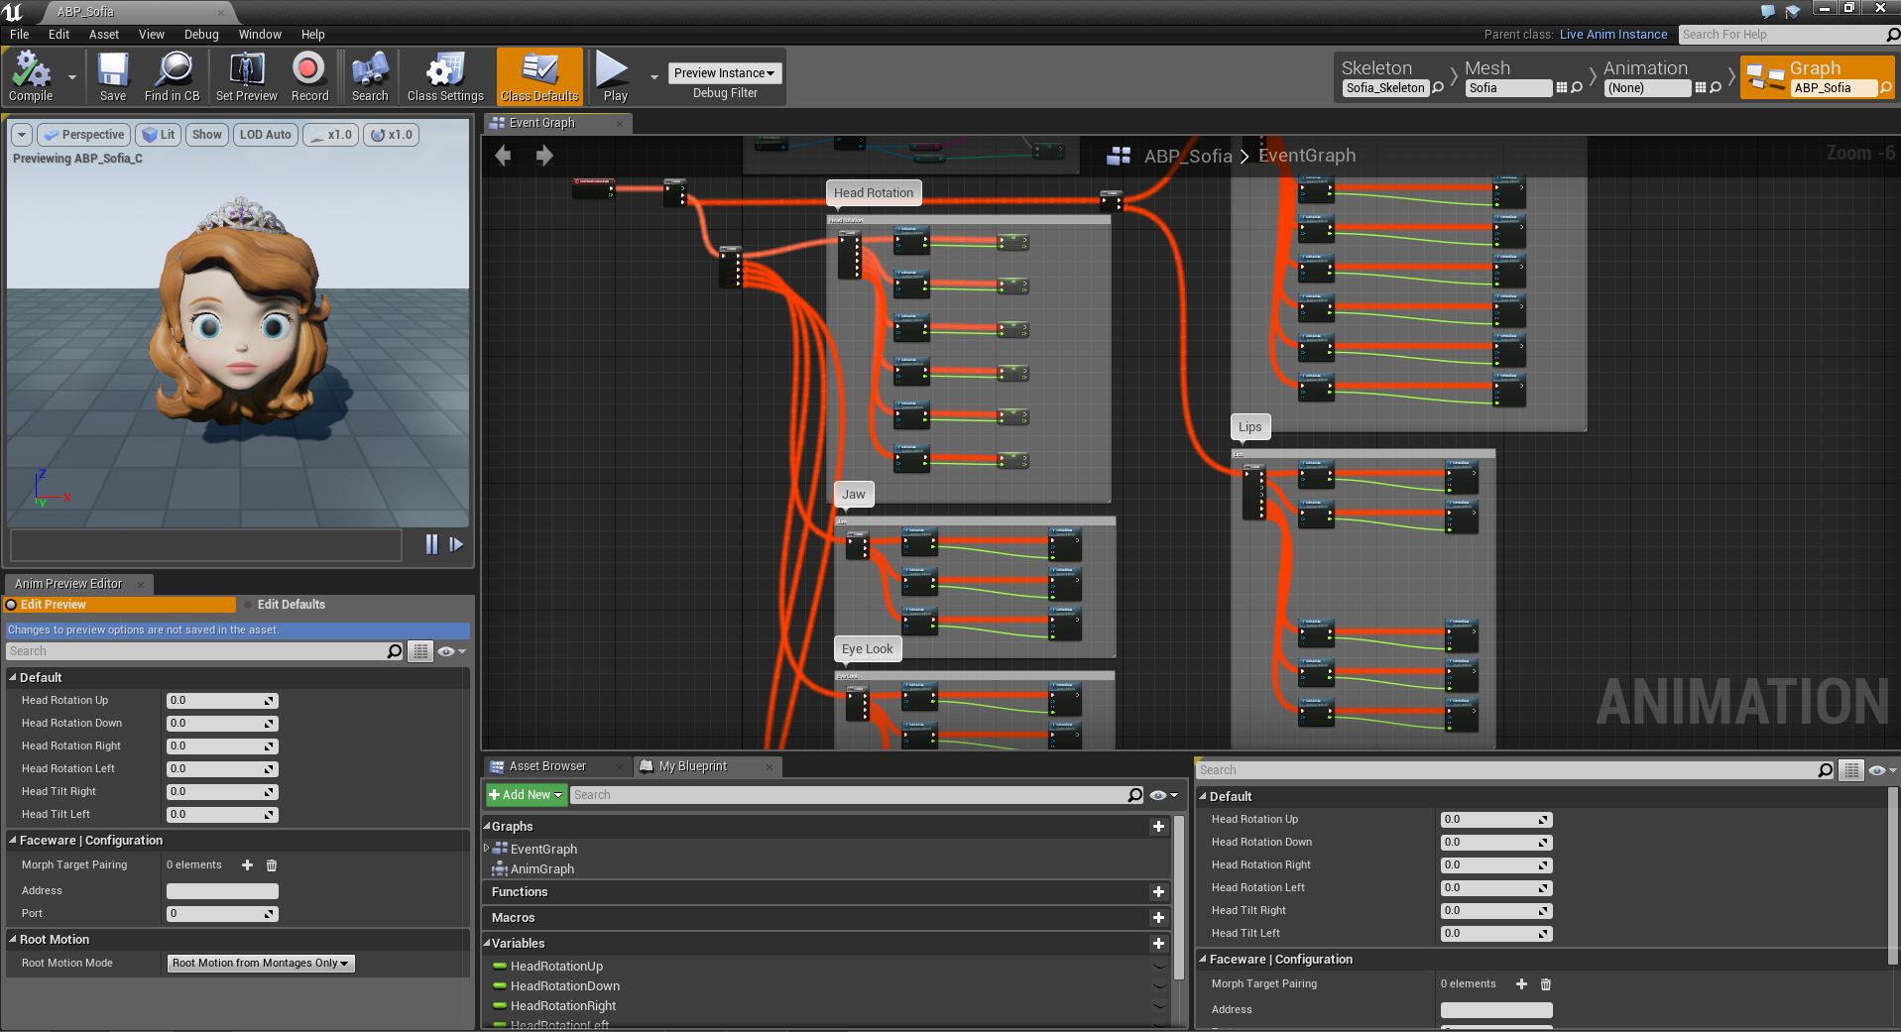Toggle HeadRotationUp variable visibility eye

click(1158, 967)
